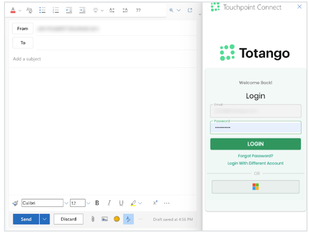
Task: Attach a file with paperclip icon
Action: (93, 219)
